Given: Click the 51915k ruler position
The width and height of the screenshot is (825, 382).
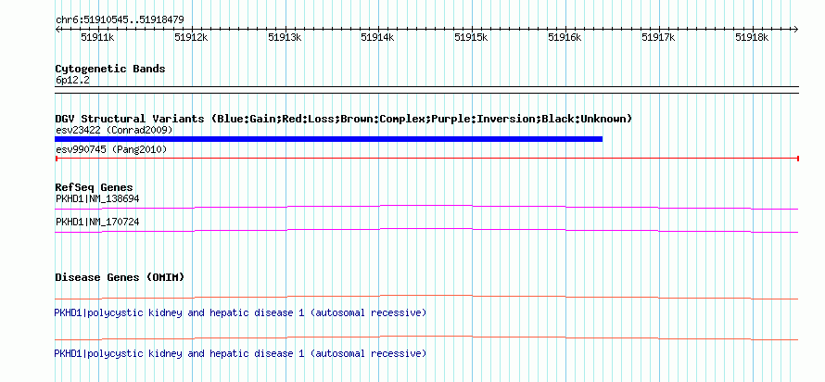Looking at the screenshot, I should (x=472, y=37).
